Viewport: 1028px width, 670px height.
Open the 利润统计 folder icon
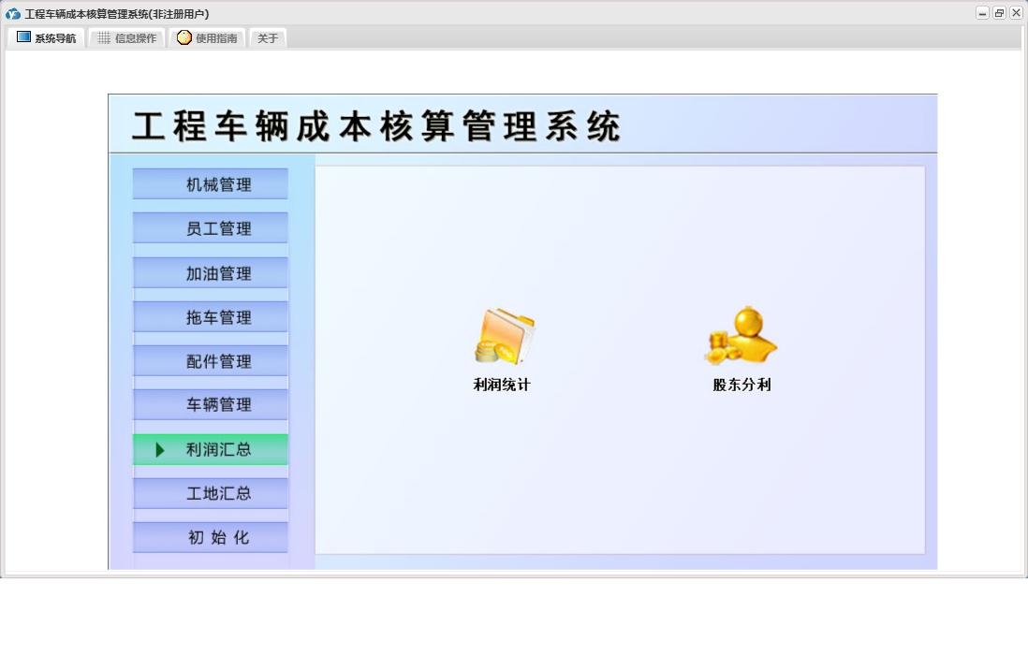click(504, 336)
